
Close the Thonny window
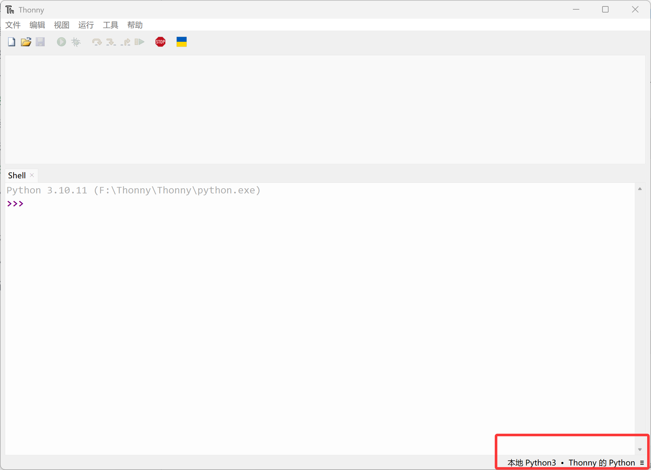click(x=635, y=10)
